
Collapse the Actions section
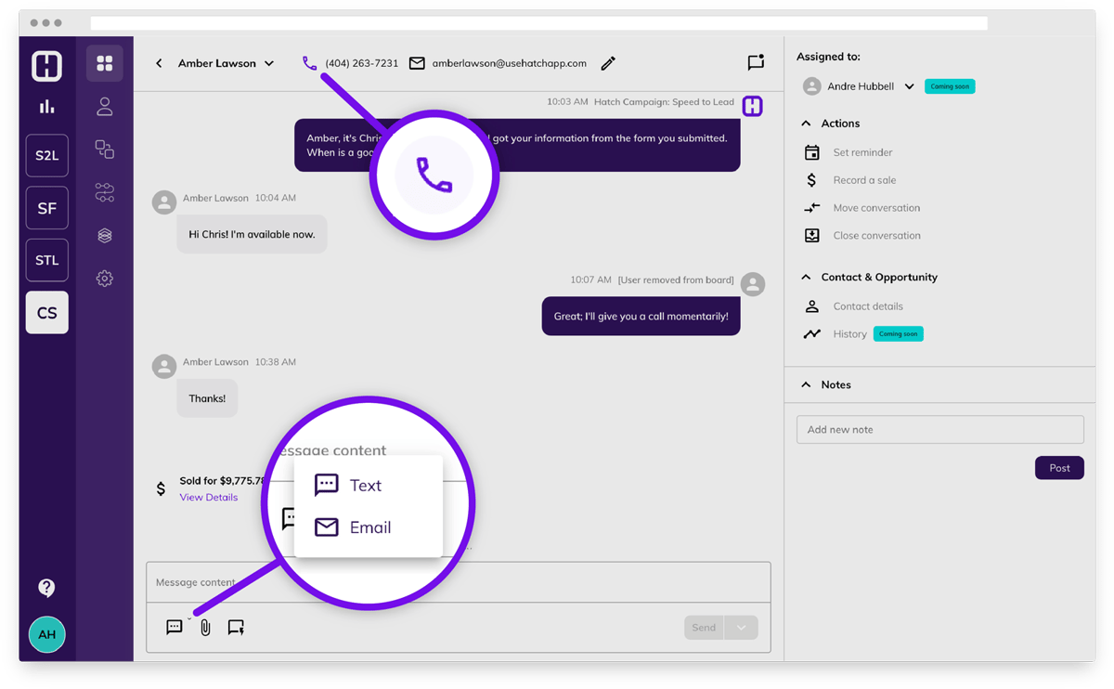(x=807, y=123)
